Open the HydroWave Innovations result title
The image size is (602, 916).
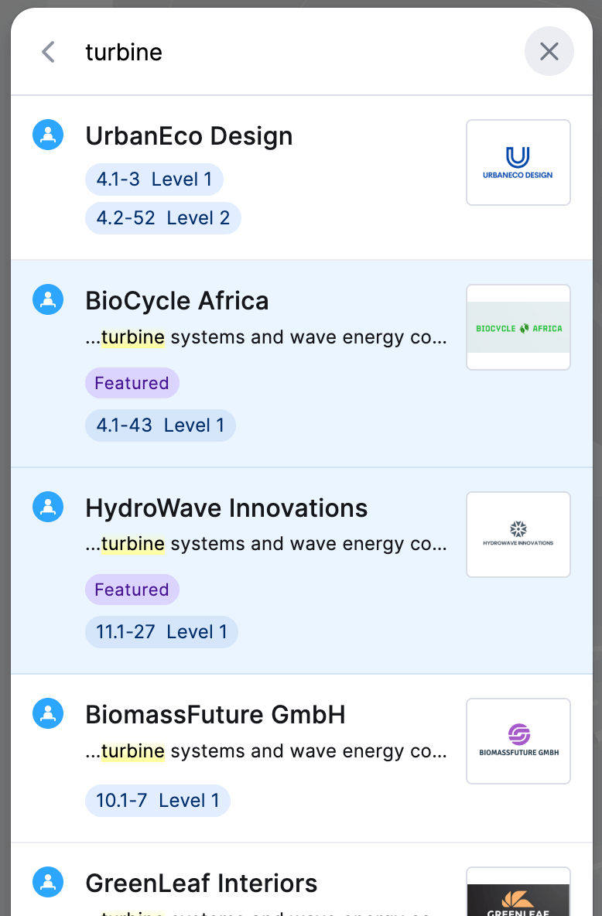pos(226,508)
